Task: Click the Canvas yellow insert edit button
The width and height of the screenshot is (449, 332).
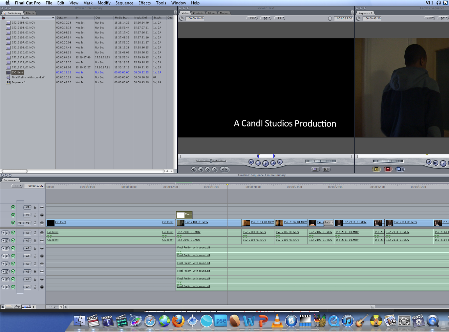Action: click(x=376, y=169)
